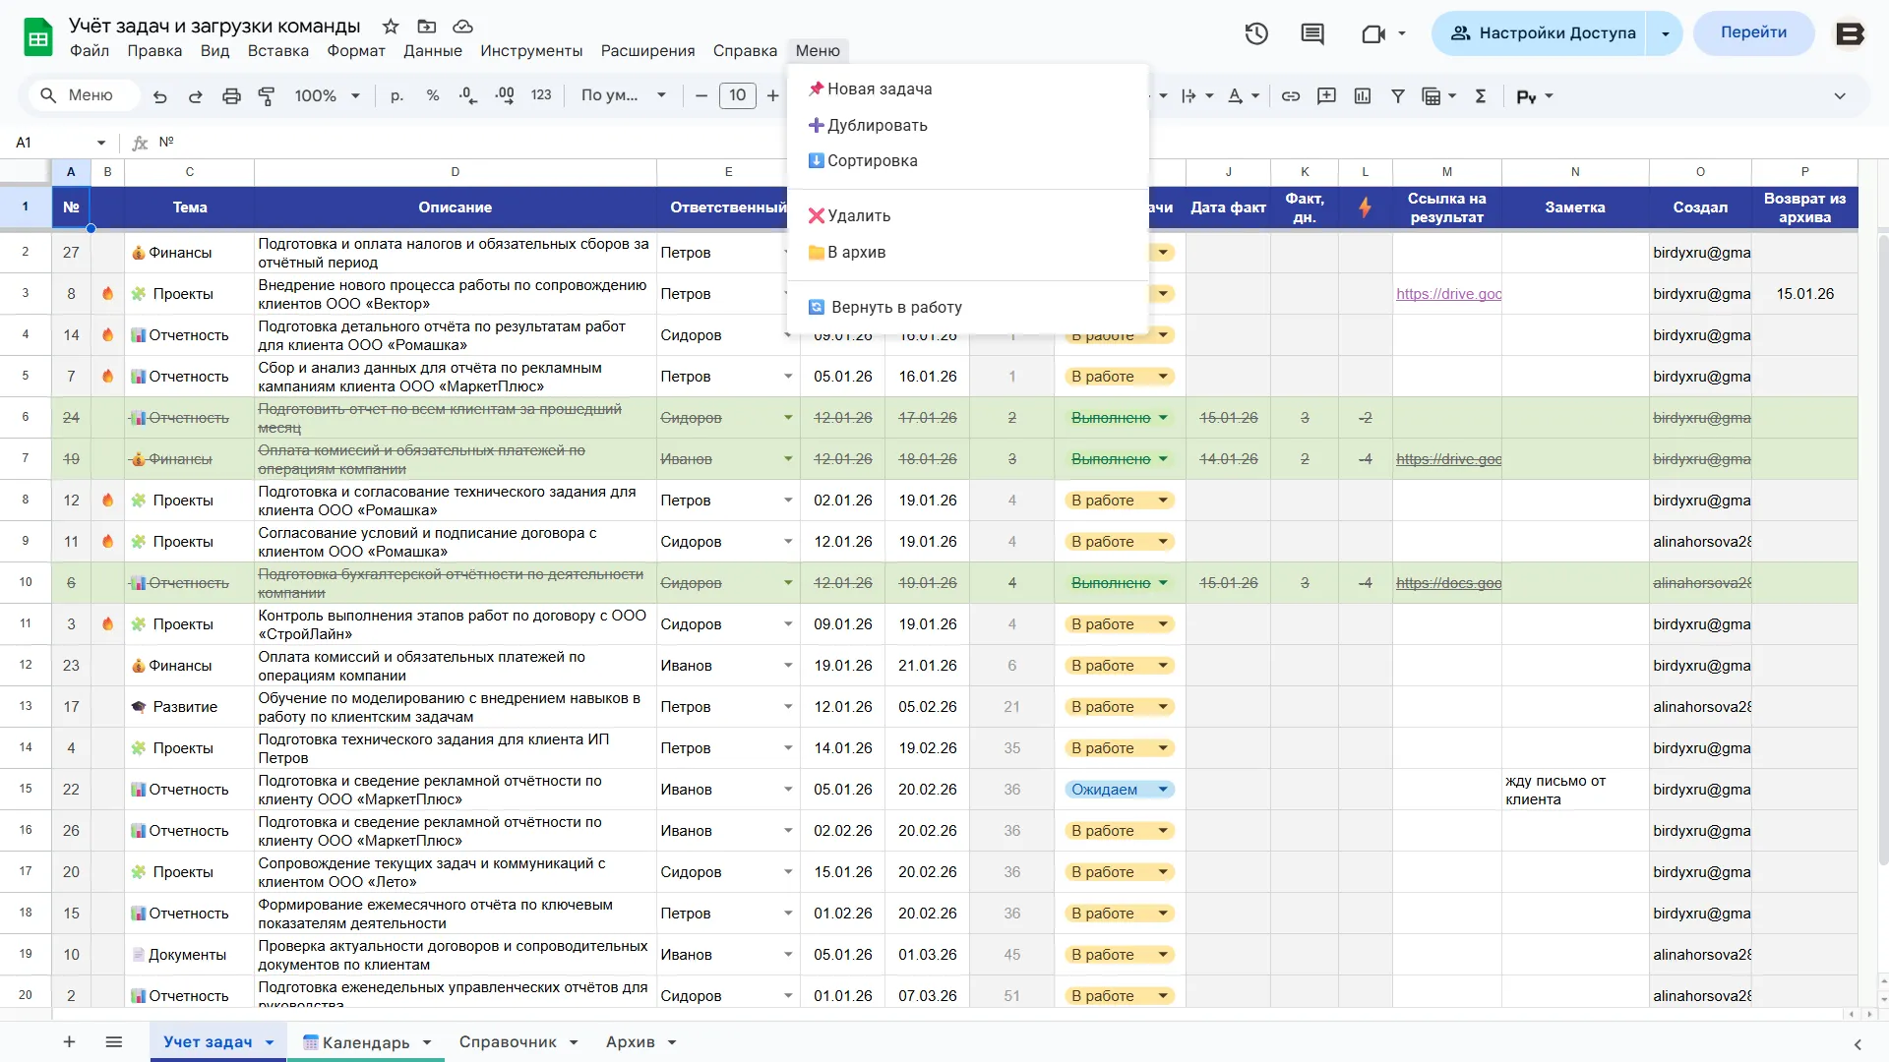This screenshot has height=1062, width=1889.
Task: Star this document
Action: (x=391, y=26)
